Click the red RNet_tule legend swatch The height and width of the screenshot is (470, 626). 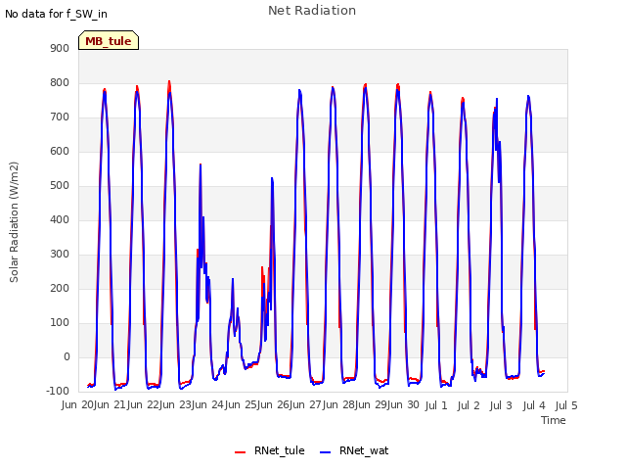click(240, 452)
